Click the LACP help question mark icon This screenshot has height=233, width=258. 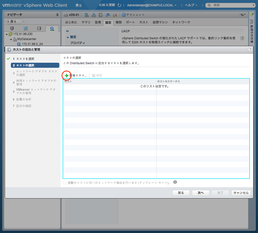[x=242, y=38]
